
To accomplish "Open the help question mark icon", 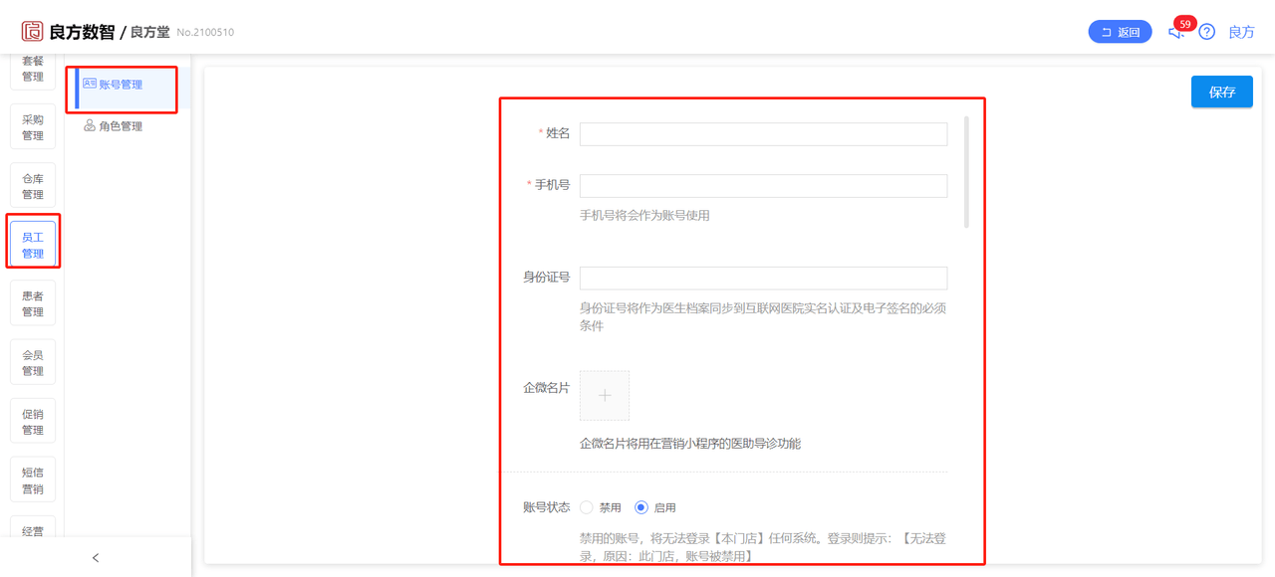I will click(x=1207, y=32).
